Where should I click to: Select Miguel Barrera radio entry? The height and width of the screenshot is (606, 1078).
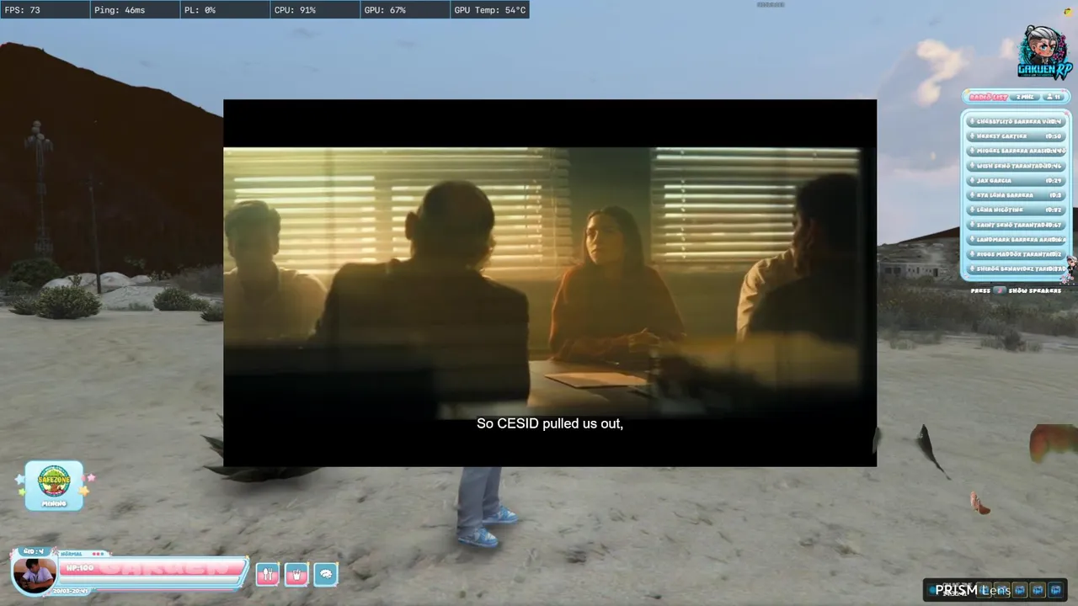click(x=1017, y=151)
